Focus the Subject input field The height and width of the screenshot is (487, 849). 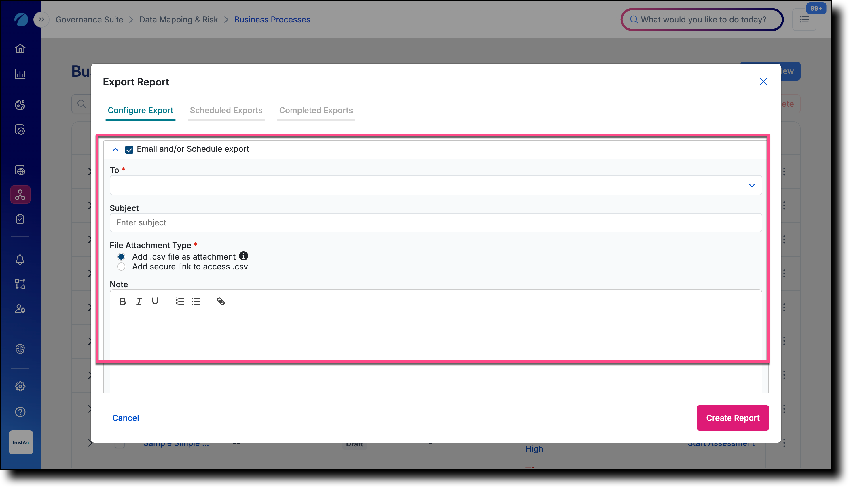(x=436, y=222)
